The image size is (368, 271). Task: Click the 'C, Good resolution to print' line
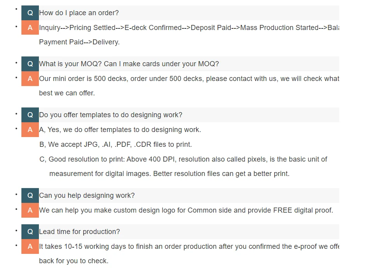pos(183,159)
